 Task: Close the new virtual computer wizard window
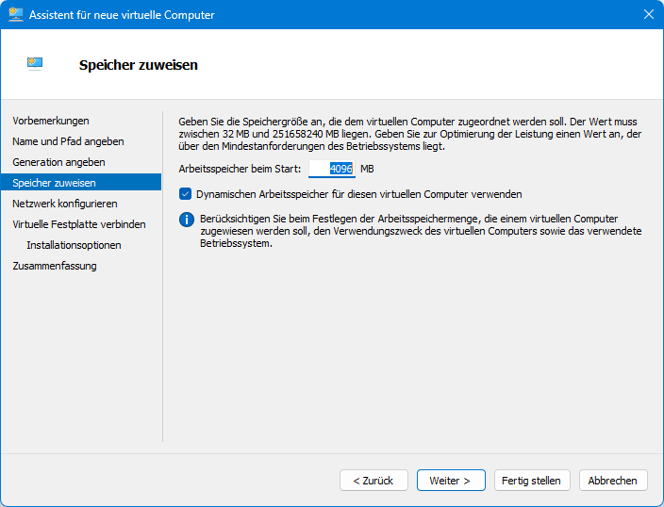(648, 15)
